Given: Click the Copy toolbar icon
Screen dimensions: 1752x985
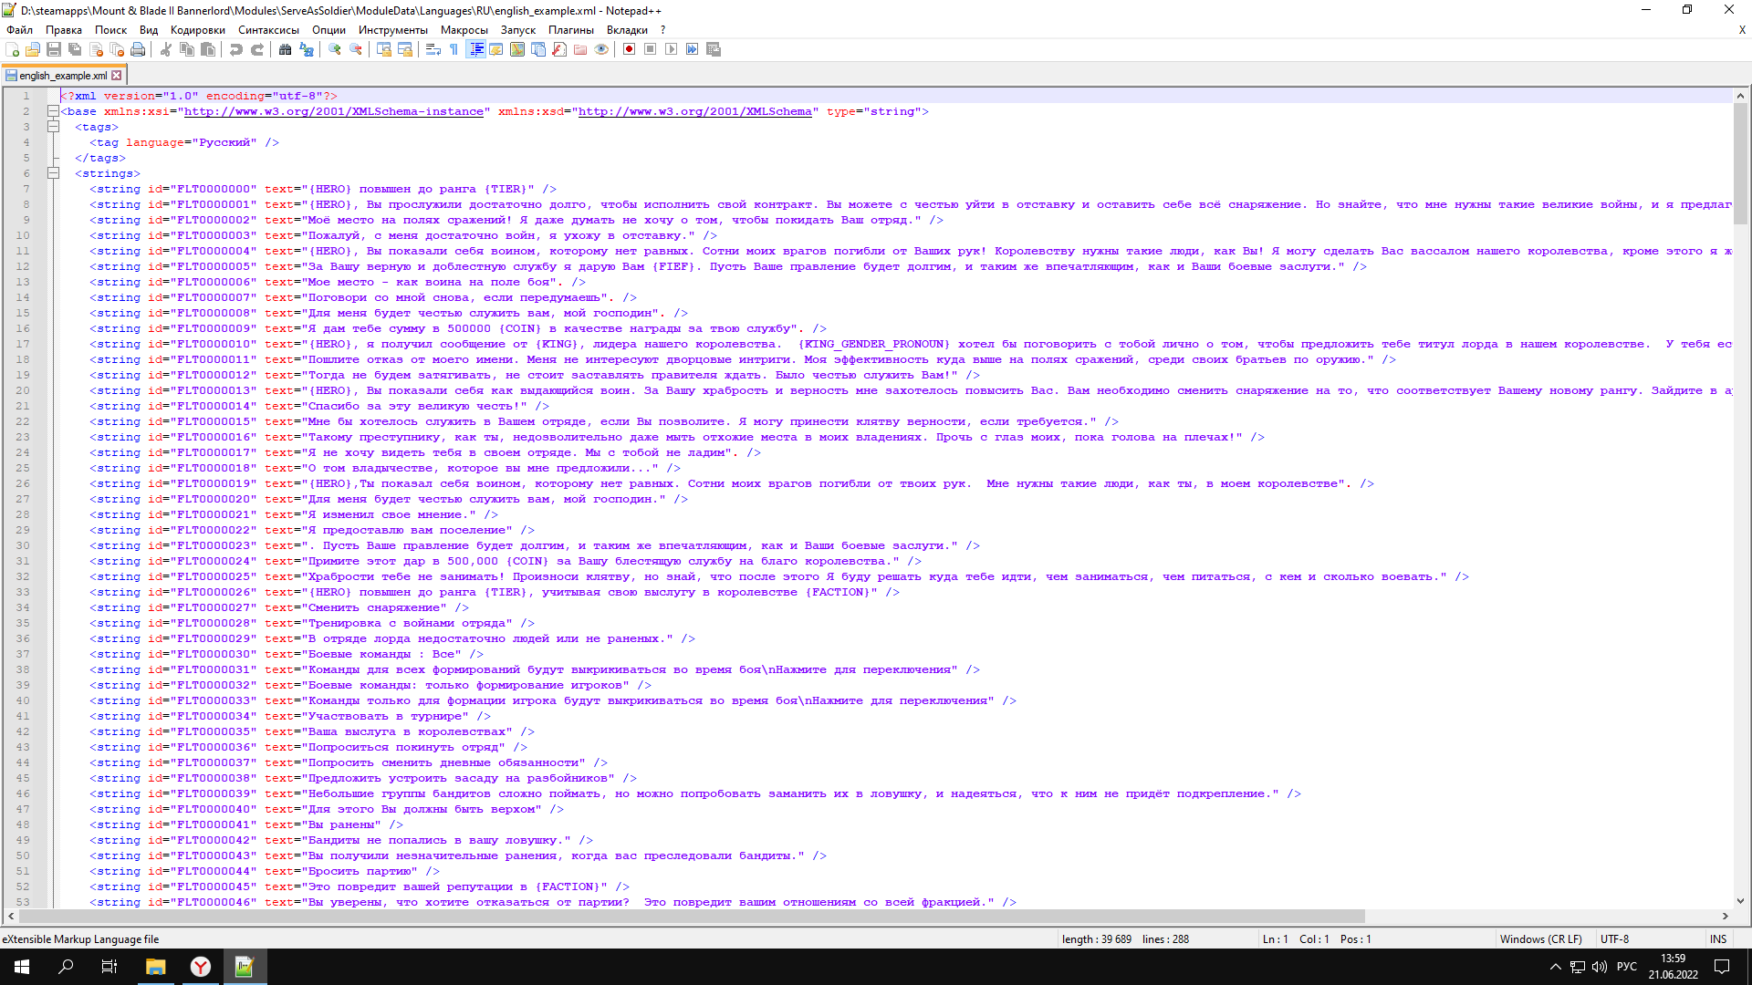Looking at the screenshot, I should click(187, 49).
